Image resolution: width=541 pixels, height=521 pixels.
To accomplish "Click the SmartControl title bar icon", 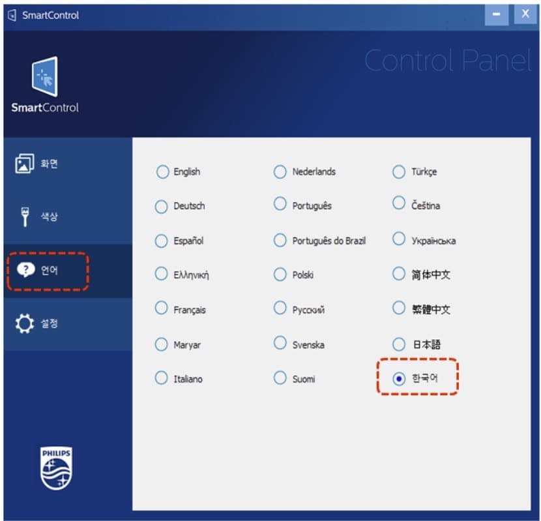I will [x=12, y=15].
